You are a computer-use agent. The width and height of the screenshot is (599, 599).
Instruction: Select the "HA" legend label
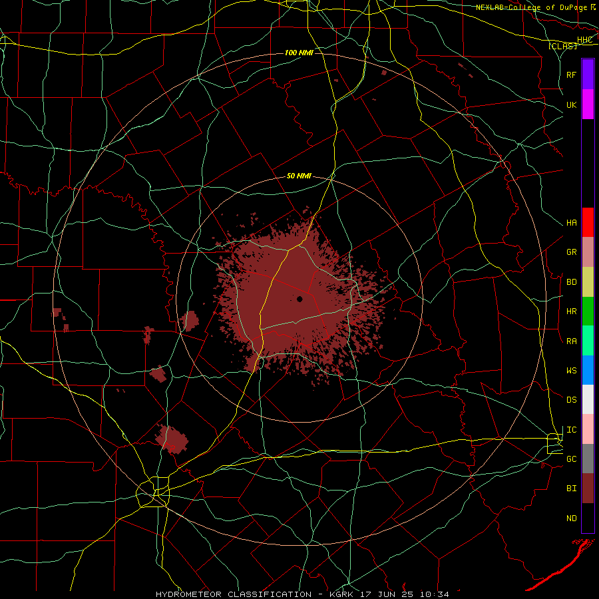571,222
